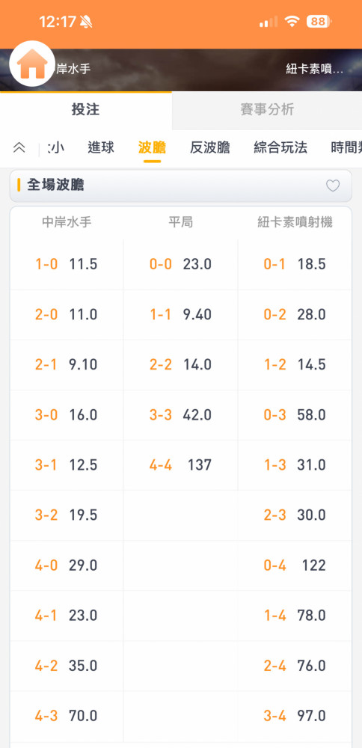Collapse the bet categories with the double chevron
Image resolution: width=362 pixels, height=748 pixels.
tap(19, 148)
